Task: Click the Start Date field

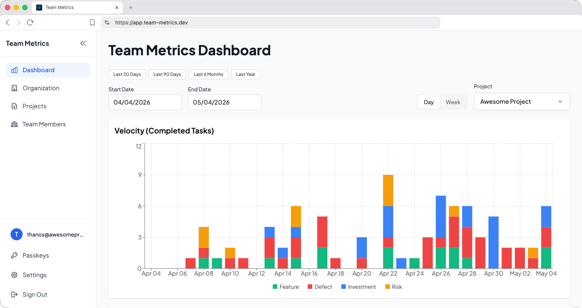Action: 145,102
